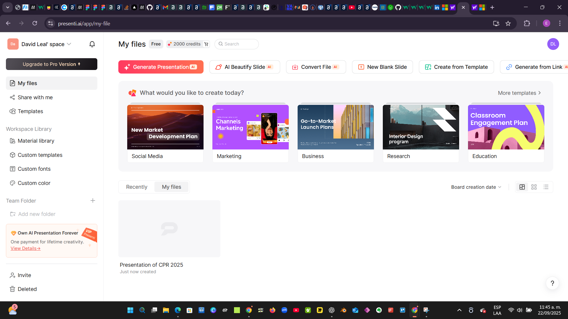568x319 pixels.
Task: Select Share with me menu item
Action: coord(35,97)
